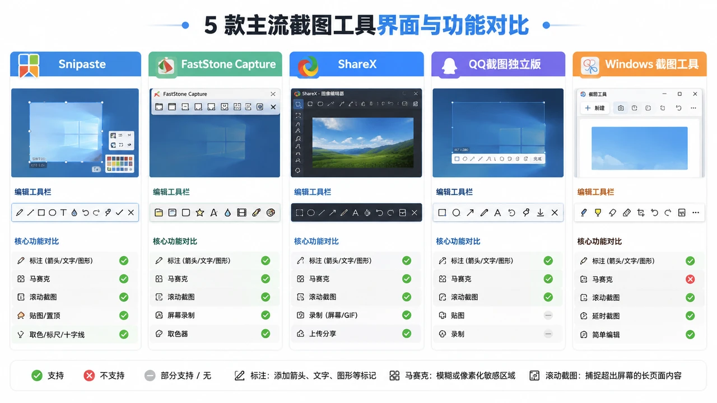The image size is (717, 403).
Task: Click the QQ截图独立版 header tab
Action: (498, 64)
